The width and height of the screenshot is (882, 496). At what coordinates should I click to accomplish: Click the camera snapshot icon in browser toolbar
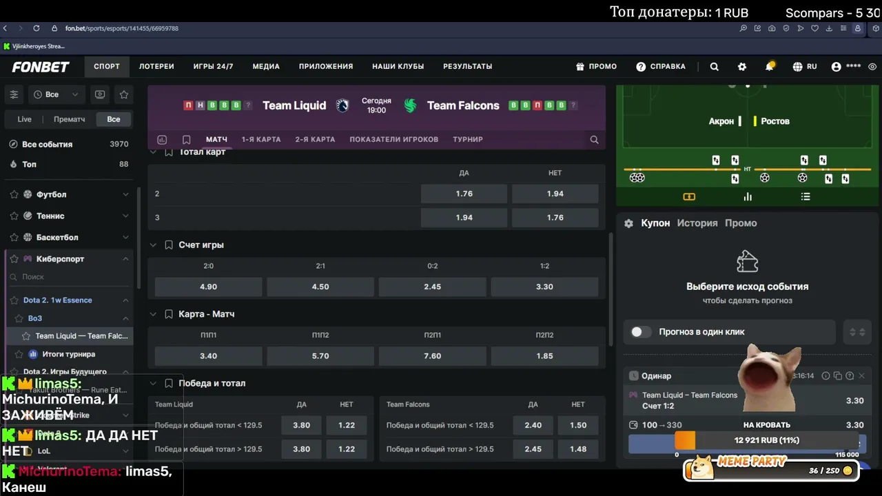point(772,28)
